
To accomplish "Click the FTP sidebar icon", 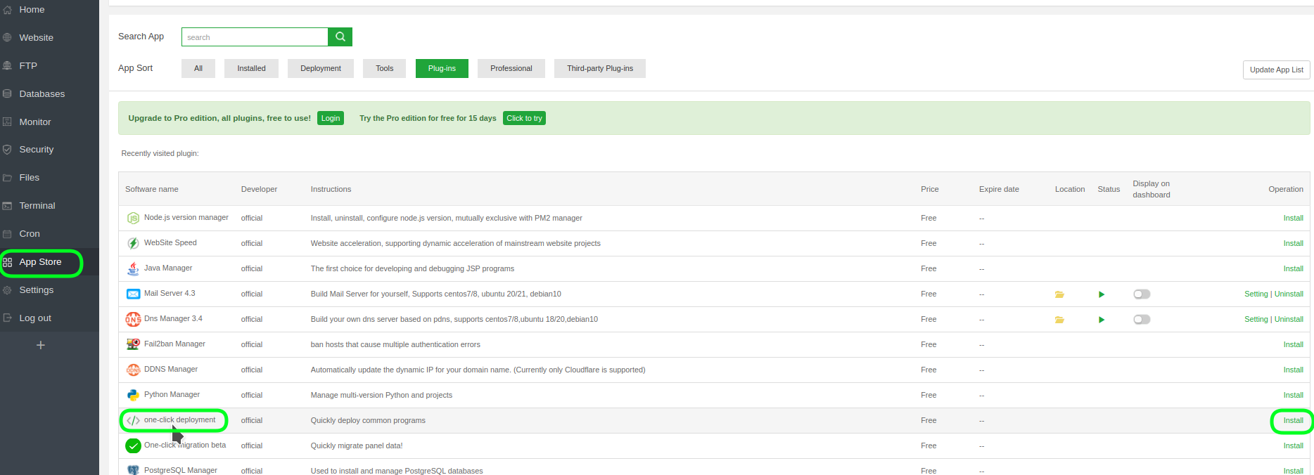I will (7, 66).
